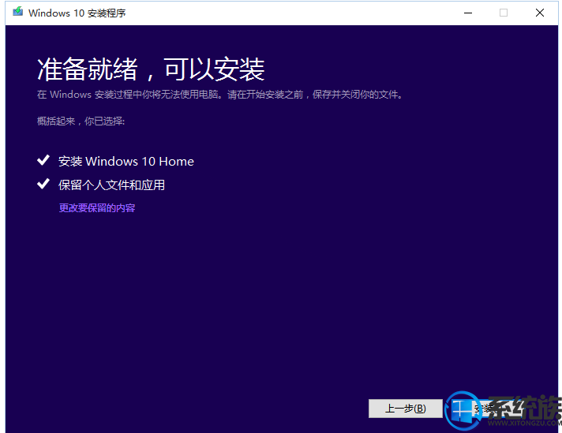Viewport: 562px width, 433px height.
Task: Click the checkmark beside 保留个人文件和应用
Action: 43,184
